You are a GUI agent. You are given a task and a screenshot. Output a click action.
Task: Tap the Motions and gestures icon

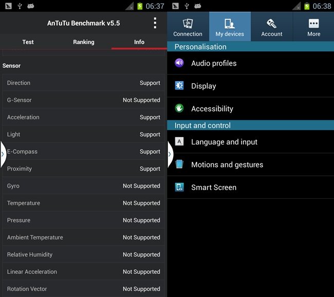(179, 164)
